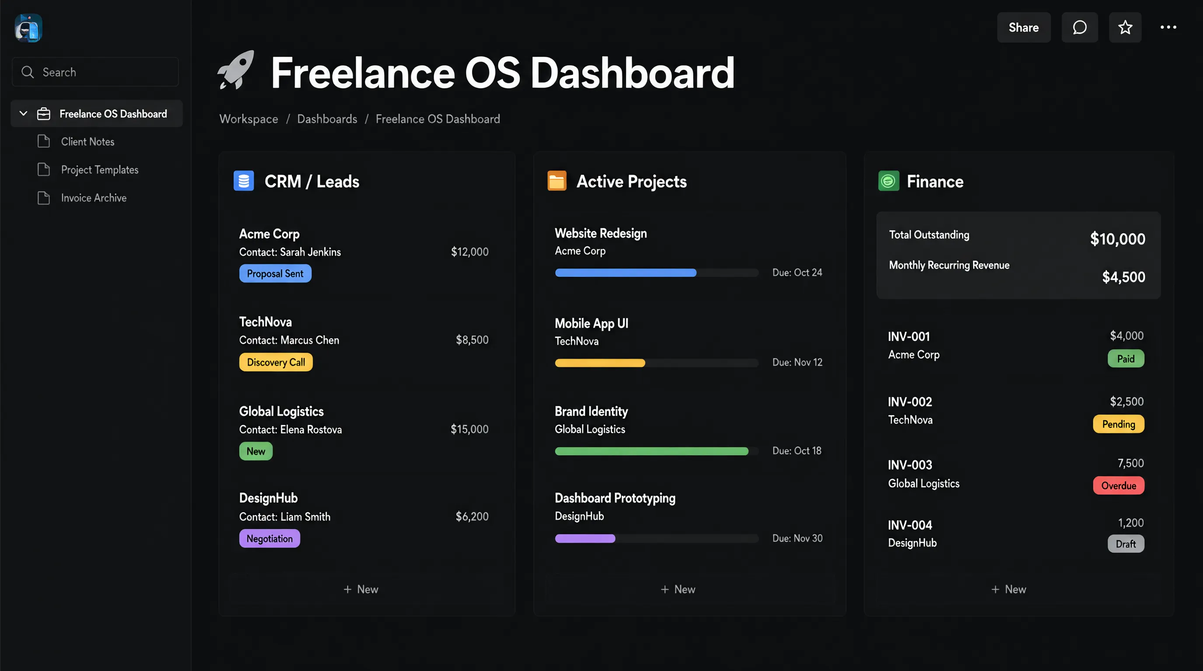Favorite the page with the star icon

[x=1126, y=28]
